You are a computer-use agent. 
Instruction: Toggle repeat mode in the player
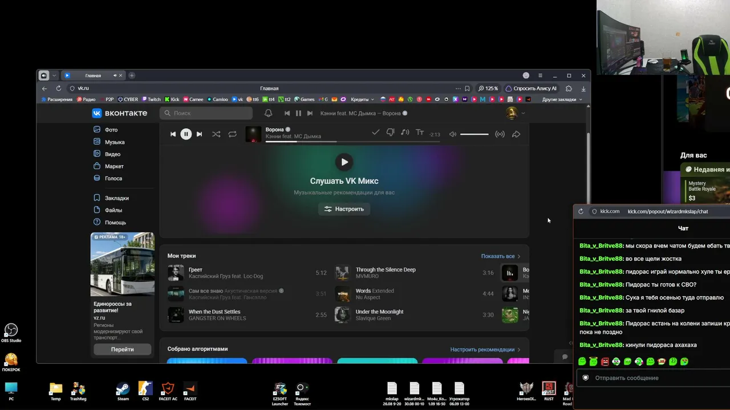click(x=232, y=134)
